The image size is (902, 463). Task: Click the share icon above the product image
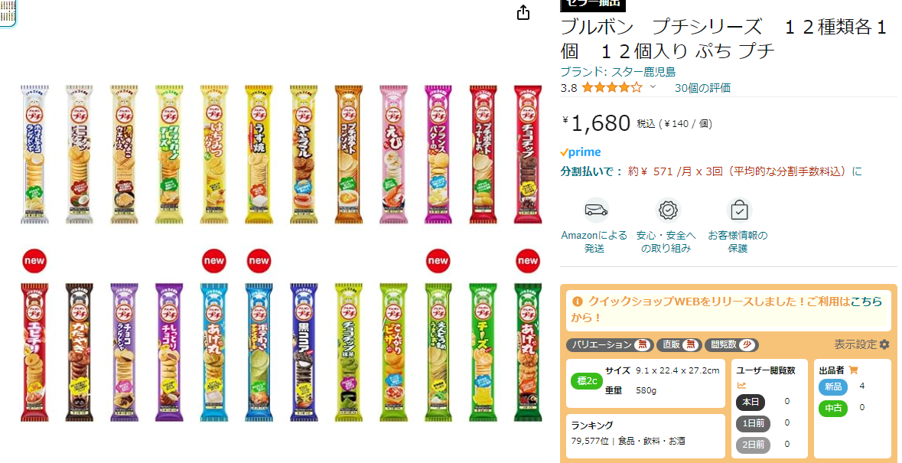pyautogui.click(x=523, y=12)
